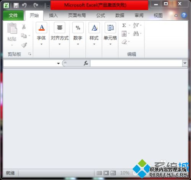Switch to the 开始 (Home) tab

34,15
